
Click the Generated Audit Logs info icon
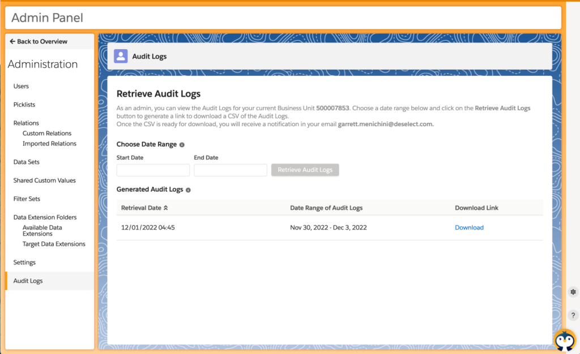[x=188, y=190]
